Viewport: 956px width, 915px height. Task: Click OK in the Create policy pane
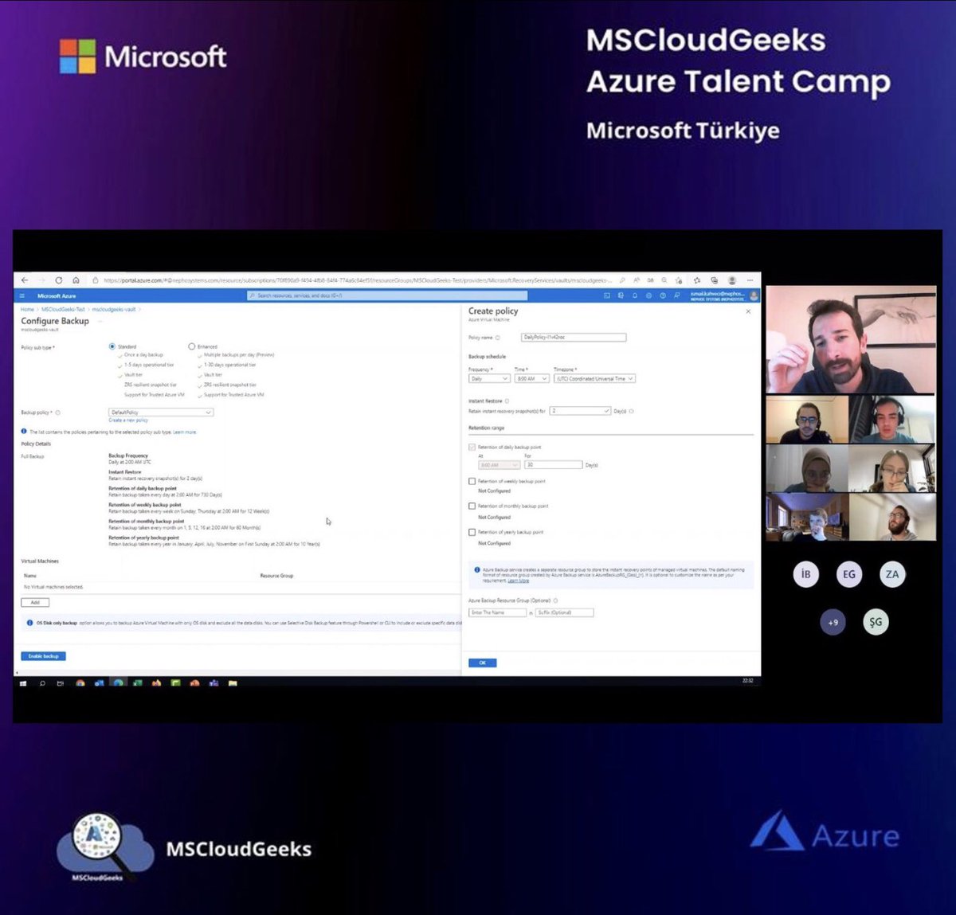tap(483, 663)
